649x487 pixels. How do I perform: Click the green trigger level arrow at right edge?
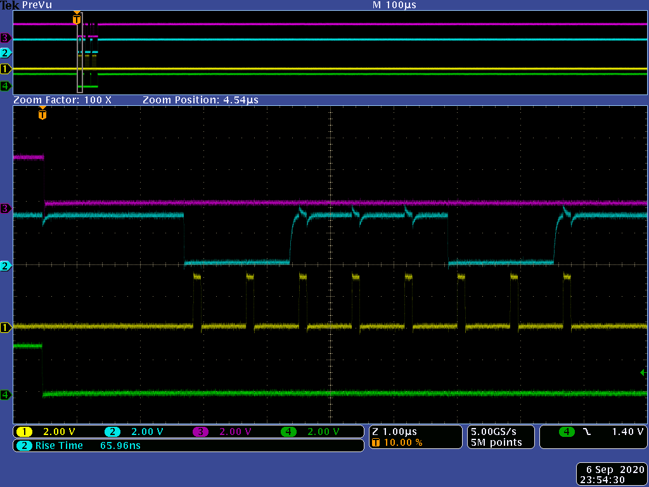(643, 373)
